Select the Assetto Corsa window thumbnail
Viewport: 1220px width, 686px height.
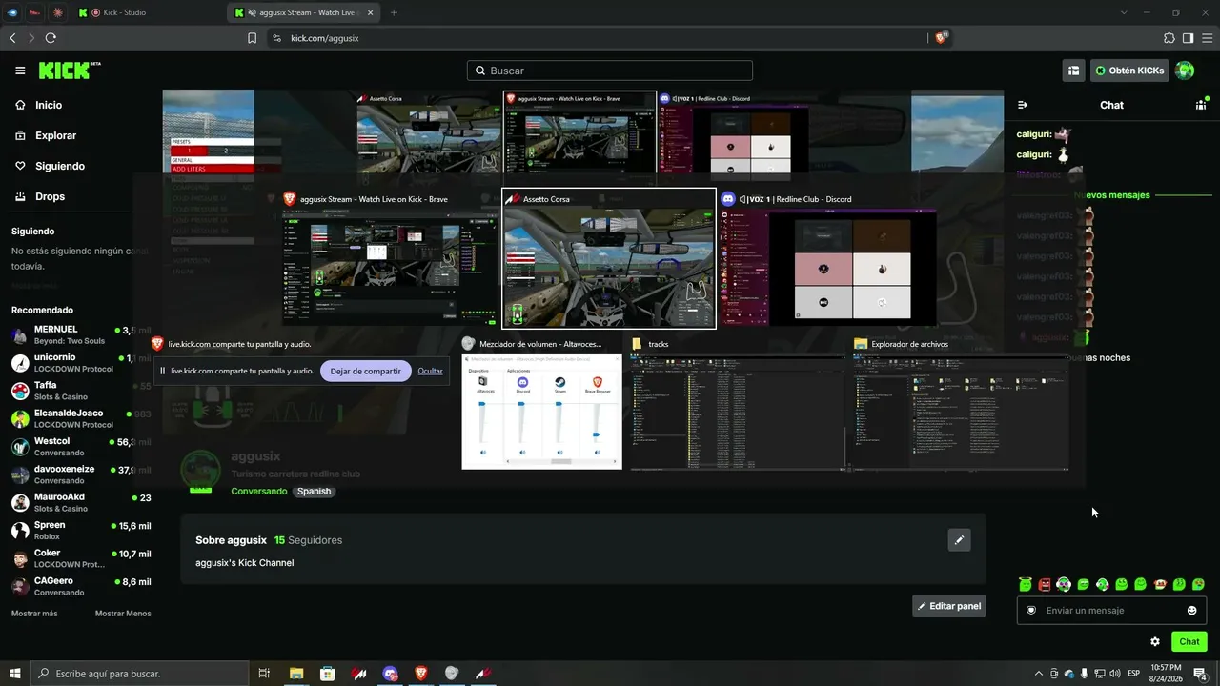pos(609,258)
